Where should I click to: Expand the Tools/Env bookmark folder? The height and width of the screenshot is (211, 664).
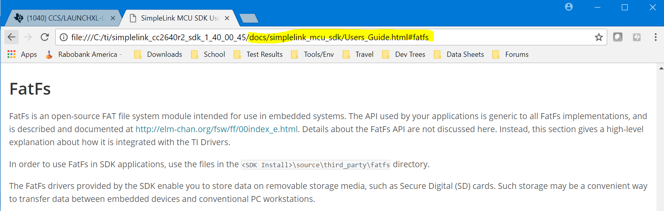[312, 54]
